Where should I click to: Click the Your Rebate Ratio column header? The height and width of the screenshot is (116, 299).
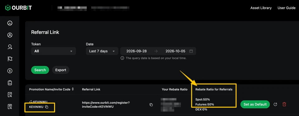click(175, 89)
